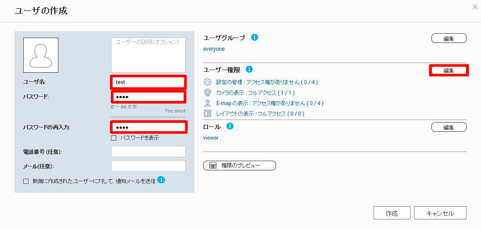
Task: Click camera icon for カメラの表示
Action: pyautogui.click(x=208, y=92)
